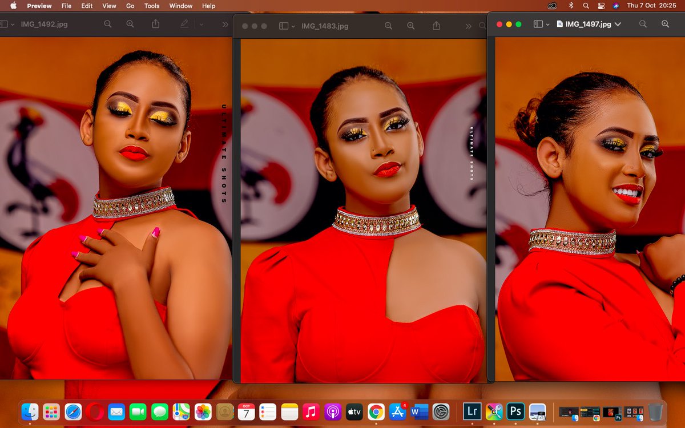Image resolution: width=685 pixels, height=428 pixels.
Task: Click the photo in the IMG_1483.jpg window
Action: click(362, 211)
